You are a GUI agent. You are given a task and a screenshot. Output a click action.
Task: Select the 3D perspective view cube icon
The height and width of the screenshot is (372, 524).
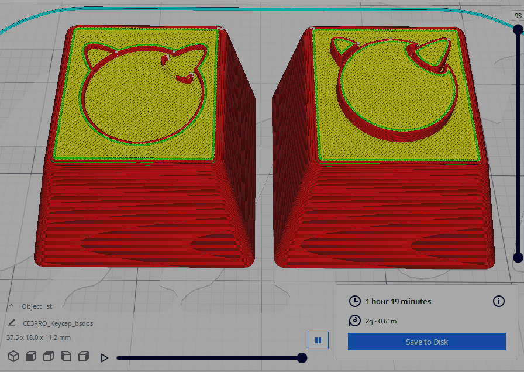(13, 356)
